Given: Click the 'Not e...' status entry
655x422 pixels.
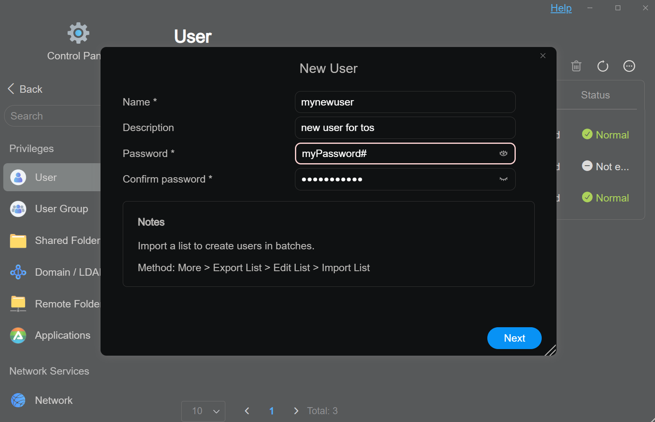Looking at the screenshot, I should click(605, 166).
